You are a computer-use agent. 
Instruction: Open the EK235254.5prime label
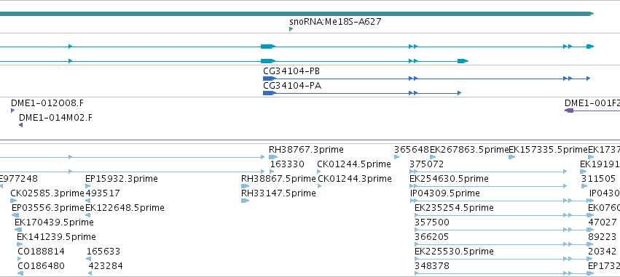(454, 208)
